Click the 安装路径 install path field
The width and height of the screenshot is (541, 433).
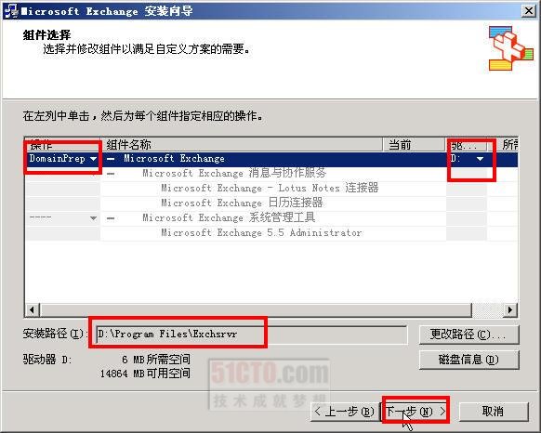[252, 335]
